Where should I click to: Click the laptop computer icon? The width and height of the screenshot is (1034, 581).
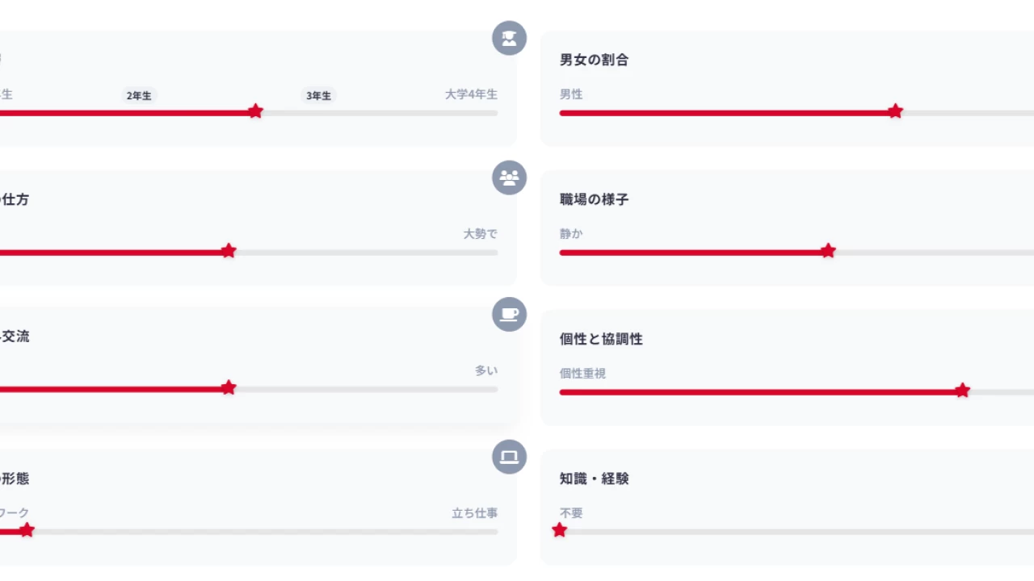point(509,458)
